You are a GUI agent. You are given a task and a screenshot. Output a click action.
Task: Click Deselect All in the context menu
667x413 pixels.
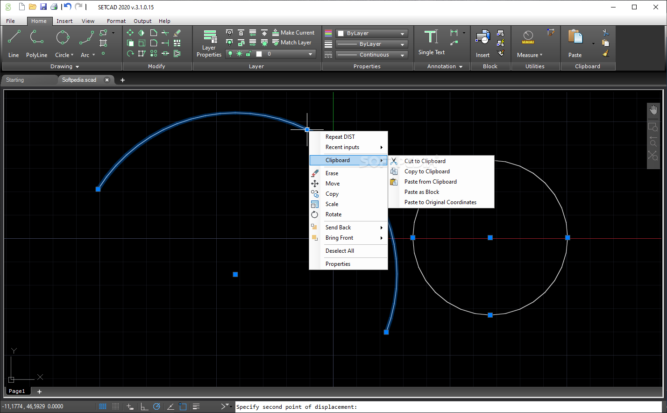pyautogui.click(x=349, y=251)
